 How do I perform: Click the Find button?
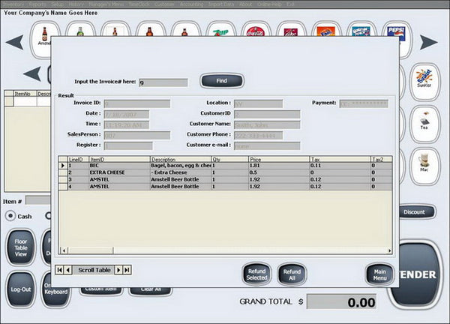tap(222, 81)
